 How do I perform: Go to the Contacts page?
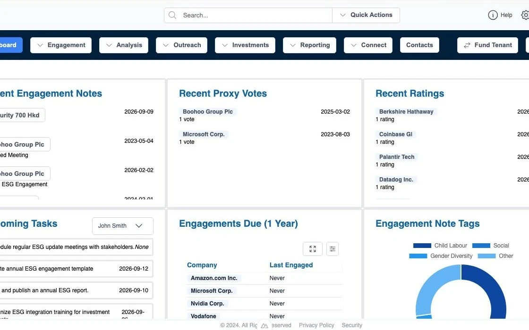(x=419, y=45)
